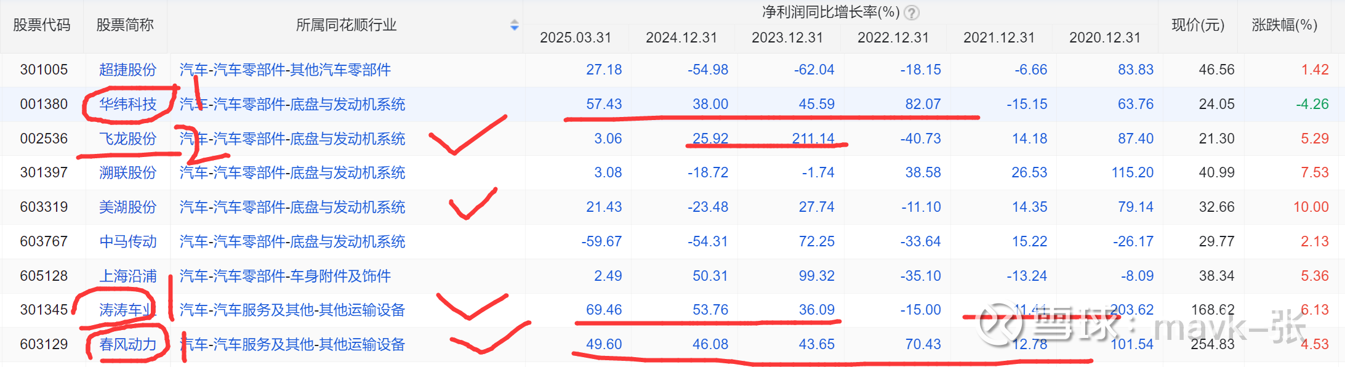
Task: Click the 211.14 value for 飞龙股份
Action: click(813, 139)
